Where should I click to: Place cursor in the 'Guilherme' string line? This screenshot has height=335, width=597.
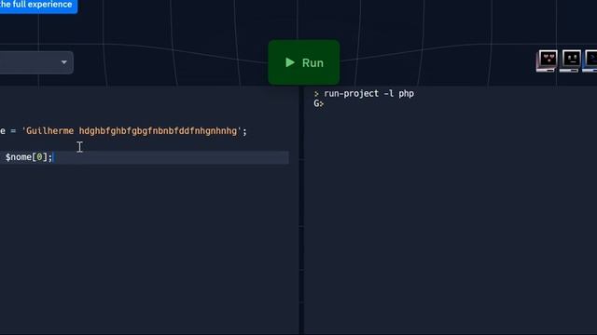[123, 131]
